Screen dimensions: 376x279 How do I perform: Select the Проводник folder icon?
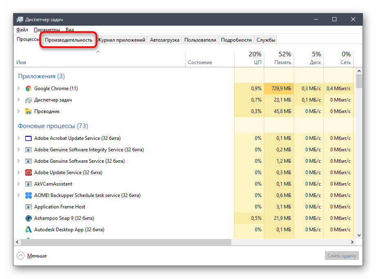point(29,111)
